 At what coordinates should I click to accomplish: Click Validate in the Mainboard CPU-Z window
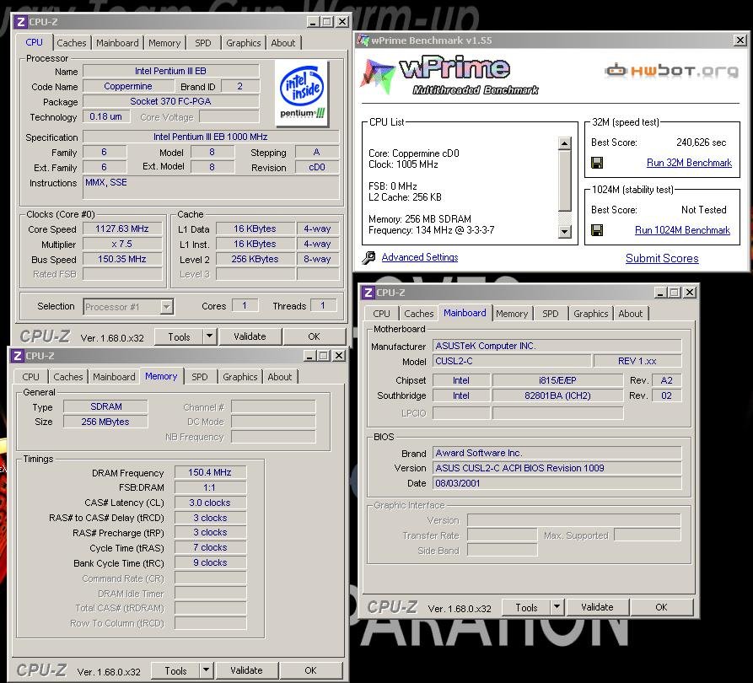pyautogui.click(x=597, y=607)
